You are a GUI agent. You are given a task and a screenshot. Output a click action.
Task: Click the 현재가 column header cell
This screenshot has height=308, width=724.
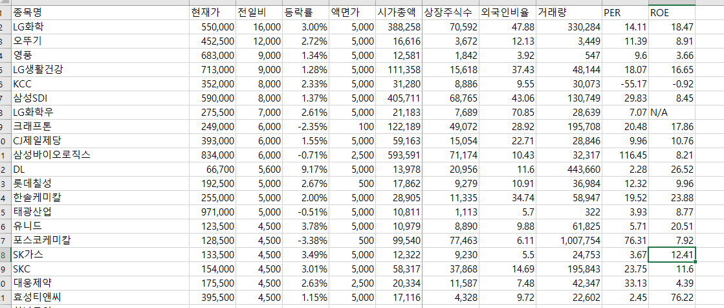(212, 12)
